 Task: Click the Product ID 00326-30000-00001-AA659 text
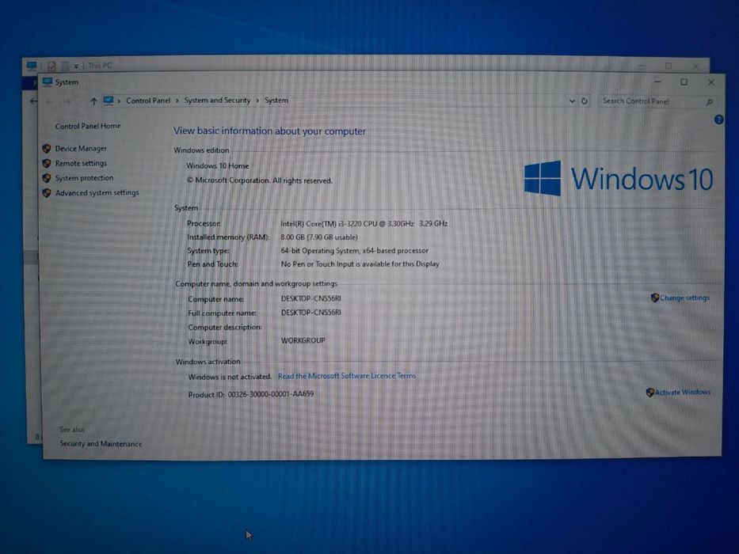(x=251, y=394)
